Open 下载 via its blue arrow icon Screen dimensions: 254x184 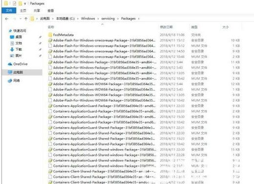[12, 49]
